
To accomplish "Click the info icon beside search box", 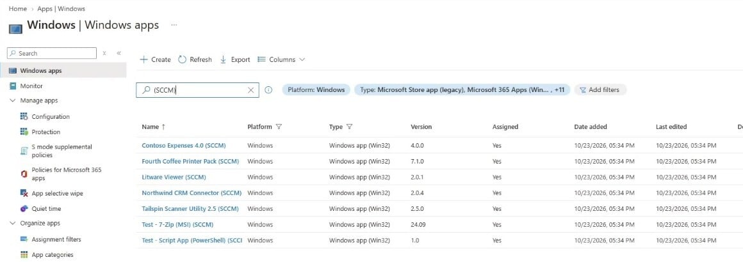I will (268, 90).
